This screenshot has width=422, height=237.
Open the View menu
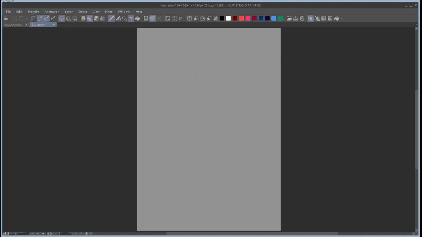tap(96, 12)
